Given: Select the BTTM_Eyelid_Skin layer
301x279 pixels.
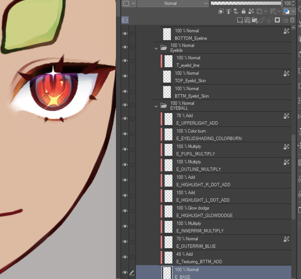Looking at the screenshot, I should [226, 92].
